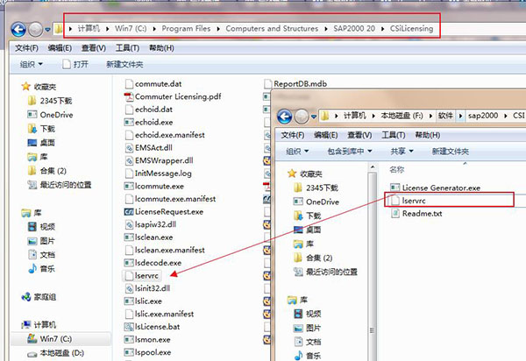Click the back arrow in the CSiLicensing window
The width and height of the screenshot is (526, 361).
point(18,29)
